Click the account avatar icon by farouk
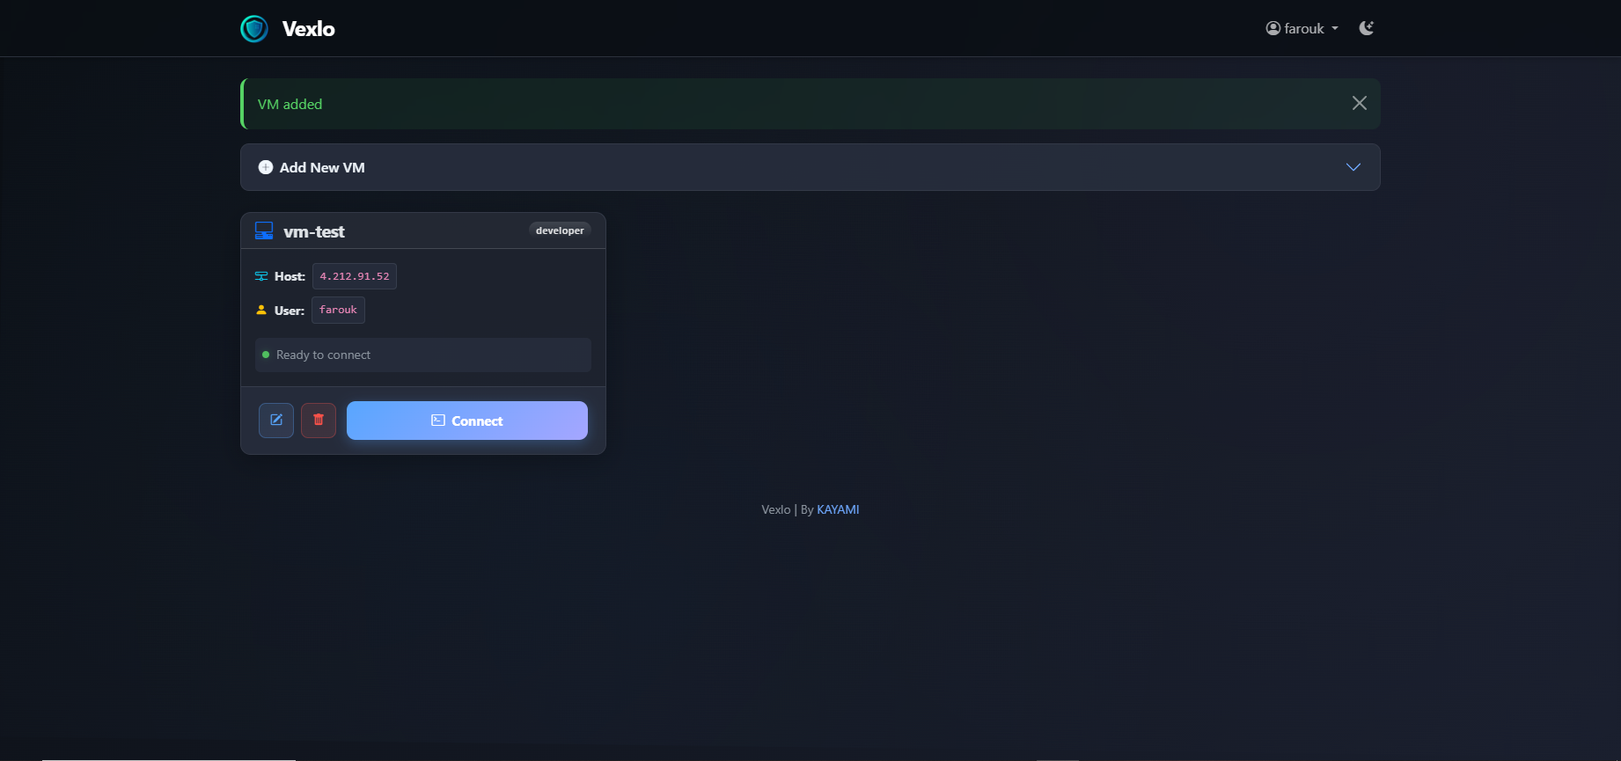Viewport: 1621px width, 761px height. tap(1273, 28)
